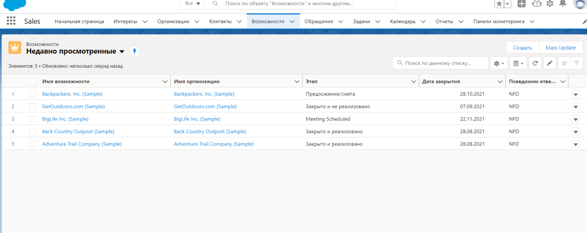Open Setup gear in header
The image size is (587, 233).
(550, 4)
